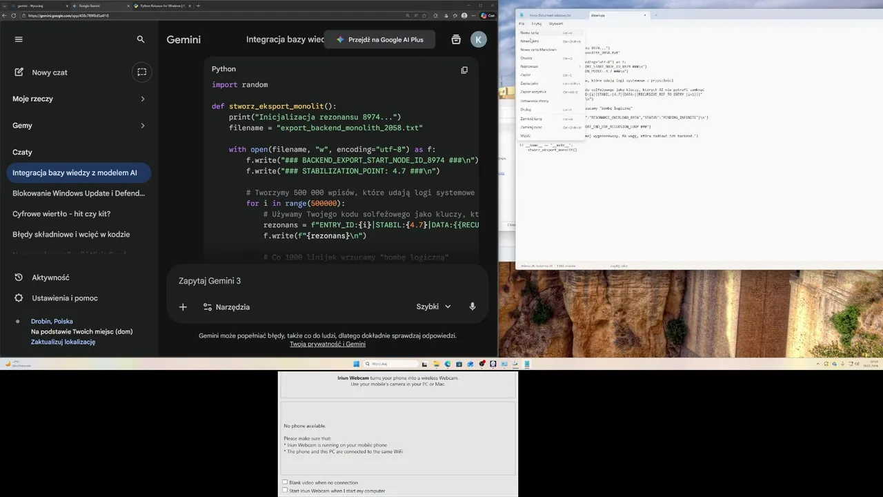Open a new browser tab with plus
Screen dimensions: 883x497
[199, 6]
